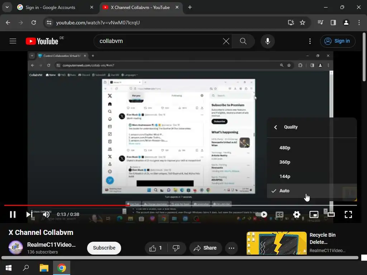Open the player settings gear
This screenshot has height=275, width=367.
296,214
